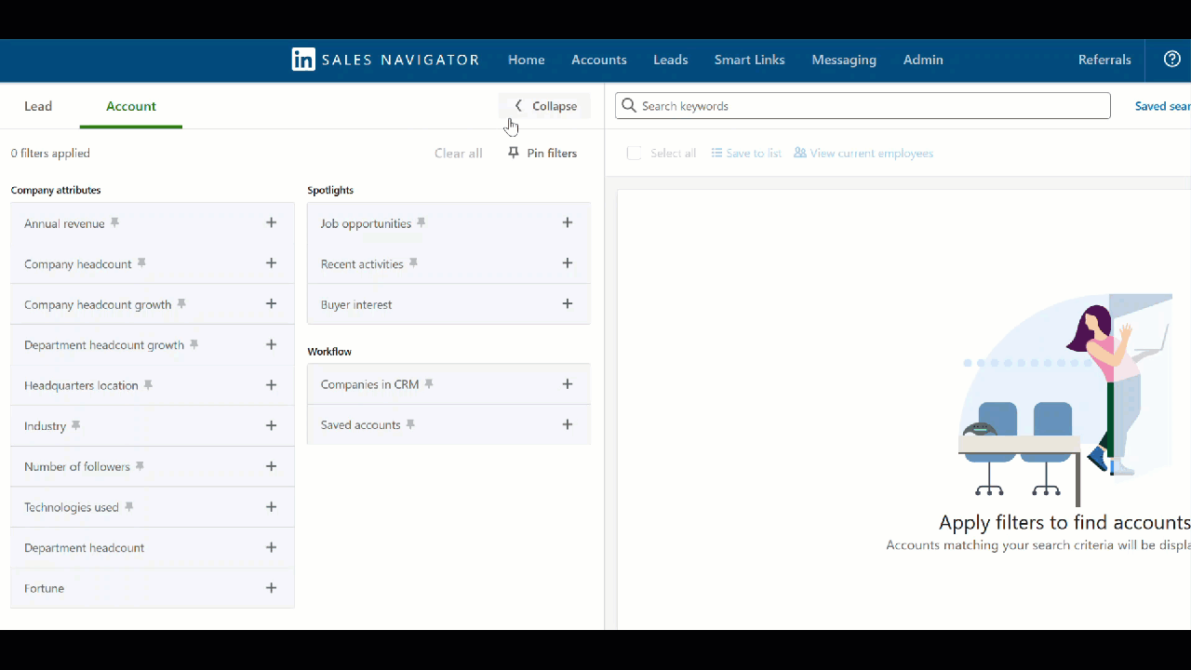Expand the Buyer interest spotlight filter
Screen dimensions: 1191x670
[x=568, y=303]
